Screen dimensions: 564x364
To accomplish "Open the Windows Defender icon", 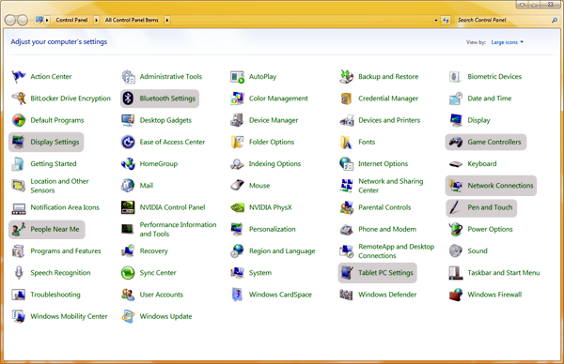I will click(346, 295).
